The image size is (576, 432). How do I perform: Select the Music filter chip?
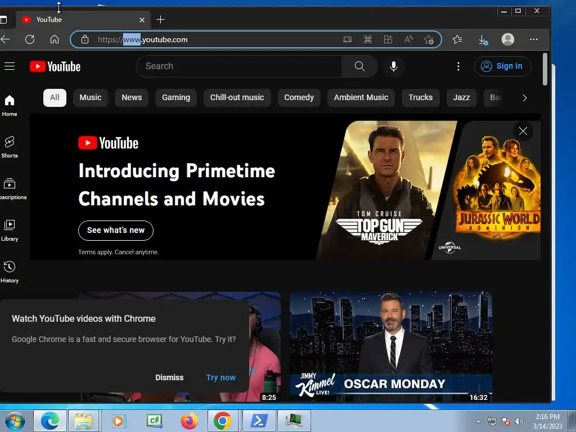(91, 98)
